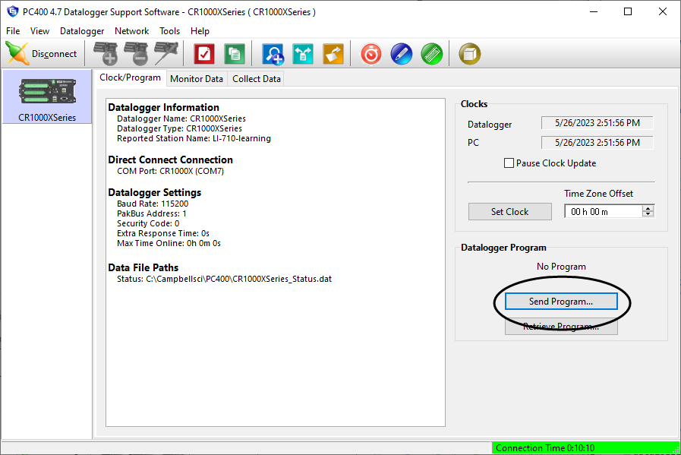Click the red stopwatch toolbar icon
The image size is (681, 455).
[370, 54]
